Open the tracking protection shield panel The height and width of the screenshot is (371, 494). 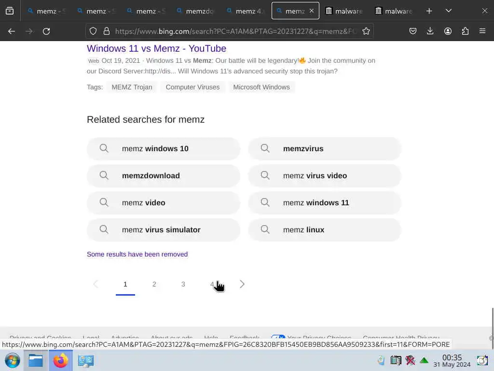pyautogui.click(x=93, y=31)
